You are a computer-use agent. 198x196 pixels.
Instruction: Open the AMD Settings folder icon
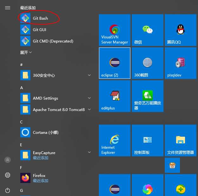click(25, 98)
